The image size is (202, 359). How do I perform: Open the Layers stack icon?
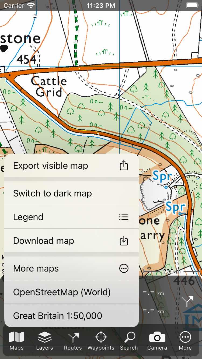pyautogui.click(x=45, y=337)
